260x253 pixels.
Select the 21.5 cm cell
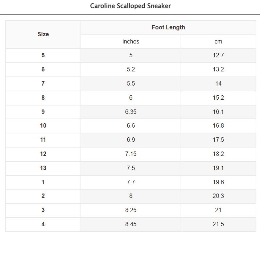point(218,224)
